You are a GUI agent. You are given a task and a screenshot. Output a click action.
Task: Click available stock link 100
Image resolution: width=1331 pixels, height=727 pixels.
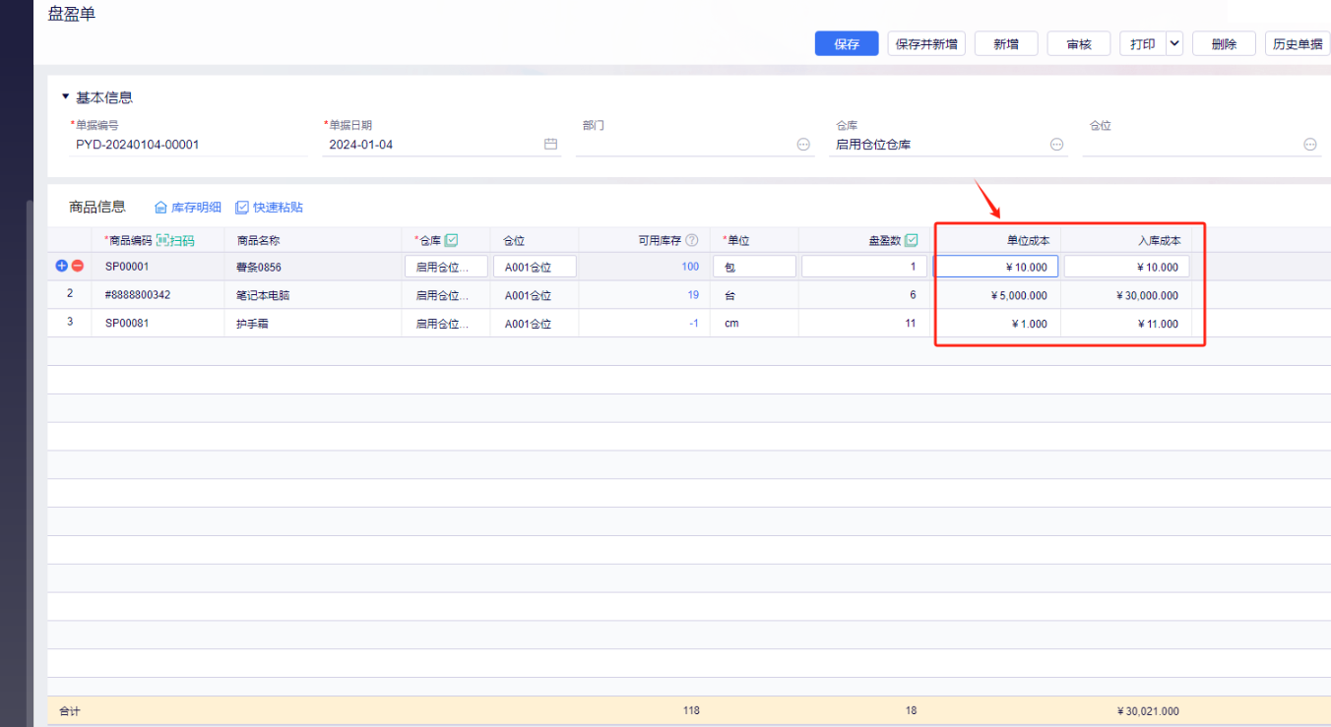pos(690,267)
